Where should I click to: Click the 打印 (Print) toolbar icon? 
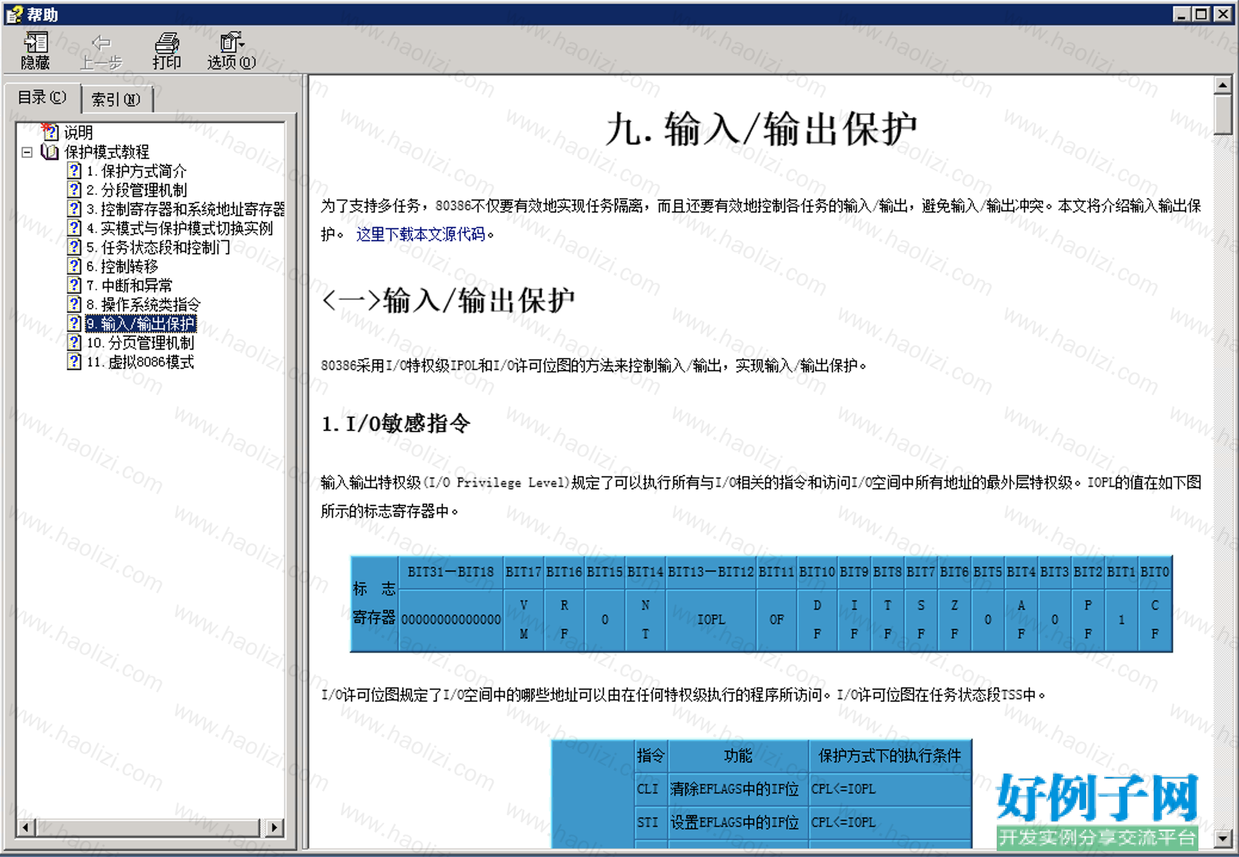click(167, 51)
